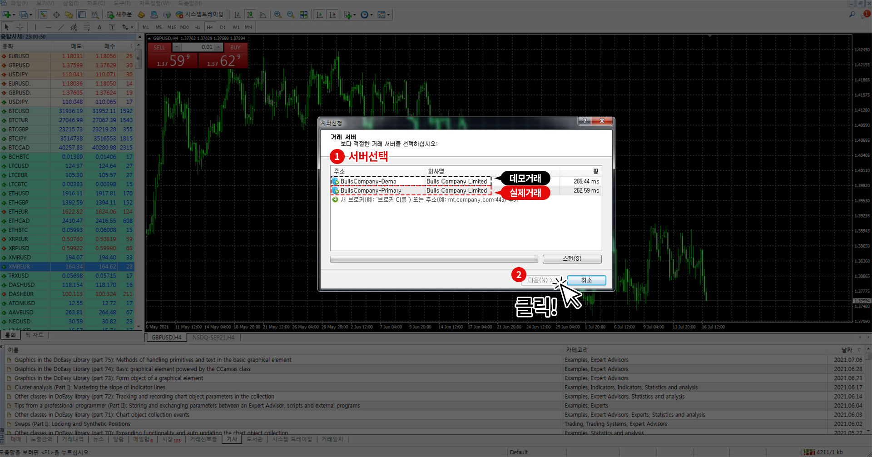Click the 0.01 lot volume field
Viewport: 872px width, 457px height.
tap(198, 47)
